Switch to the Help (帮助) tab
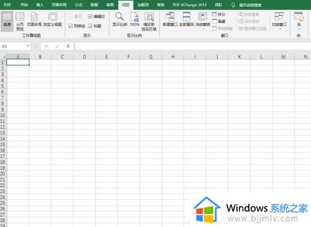 click(x=160, y=5)
